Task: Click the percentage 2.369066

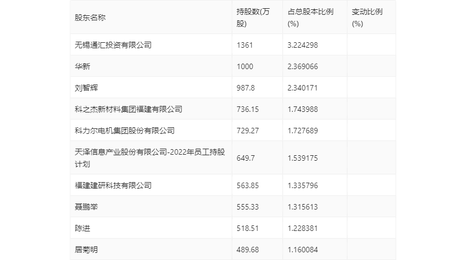Action: pos(303,66)
